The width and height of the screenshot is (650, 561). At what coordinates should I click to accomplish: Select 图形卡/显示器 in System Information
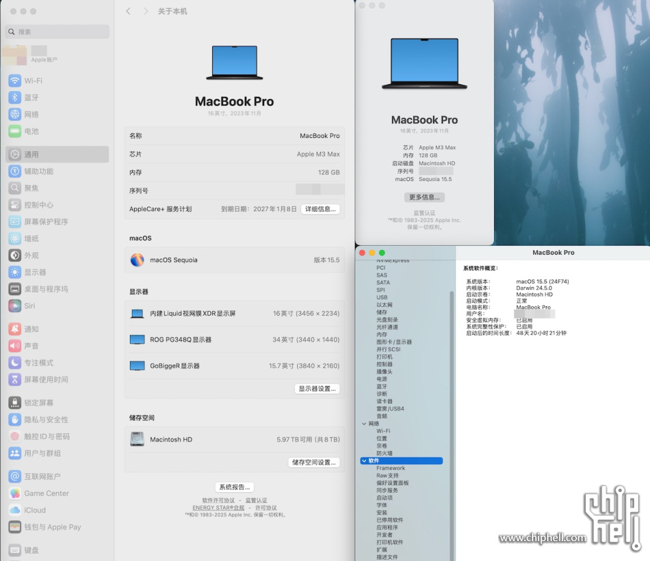394,342
